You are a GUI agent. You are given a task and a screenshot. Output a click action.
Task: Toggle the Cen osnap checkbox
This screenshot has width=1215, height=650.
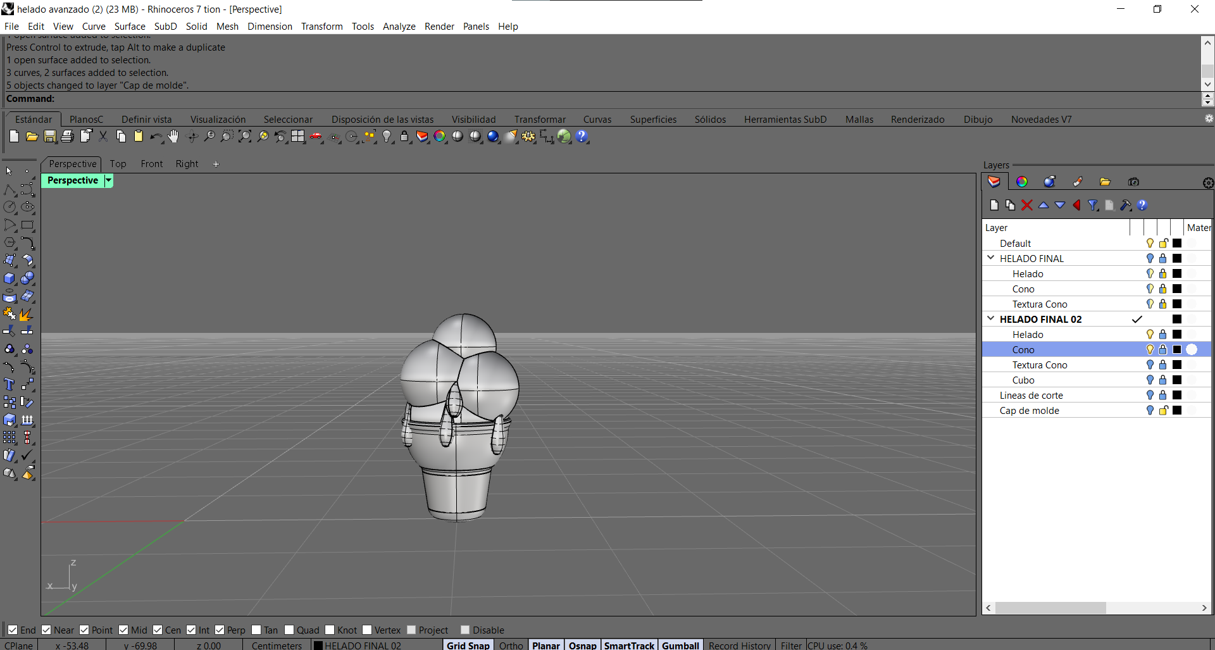coord(158,630)
